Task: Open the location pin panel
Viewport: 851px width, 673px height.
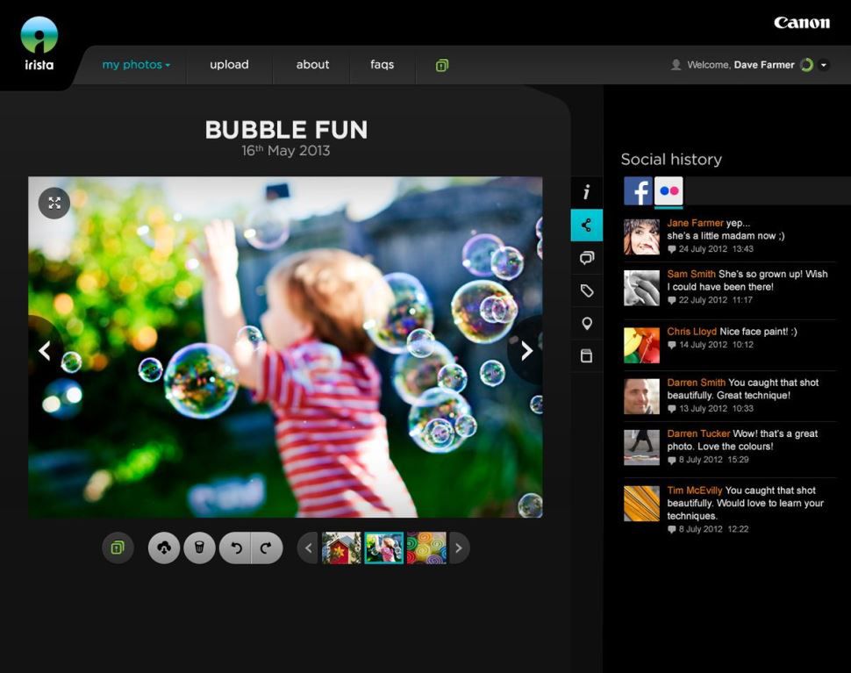Action: [x=587, y=324]
